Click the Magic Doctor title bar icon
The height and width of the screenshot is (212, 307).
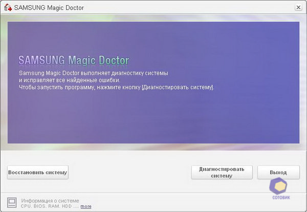(x=8, y=8)
